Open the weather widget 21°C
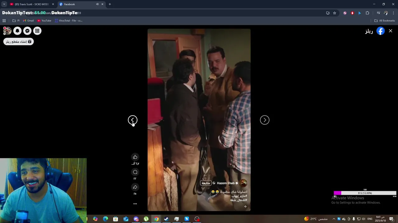The image size is (398, 223). click(316, 219)
